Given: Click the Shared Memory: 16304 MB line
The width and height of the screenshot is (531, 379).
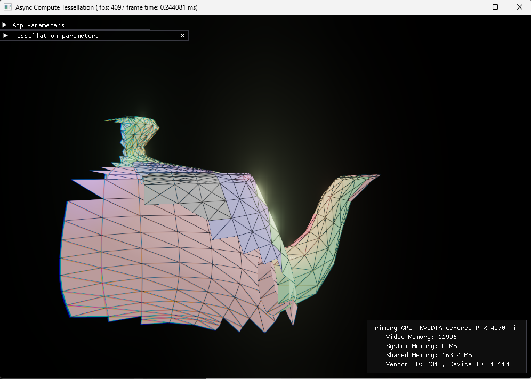Looking at the screenshot, I should point(429,355).
